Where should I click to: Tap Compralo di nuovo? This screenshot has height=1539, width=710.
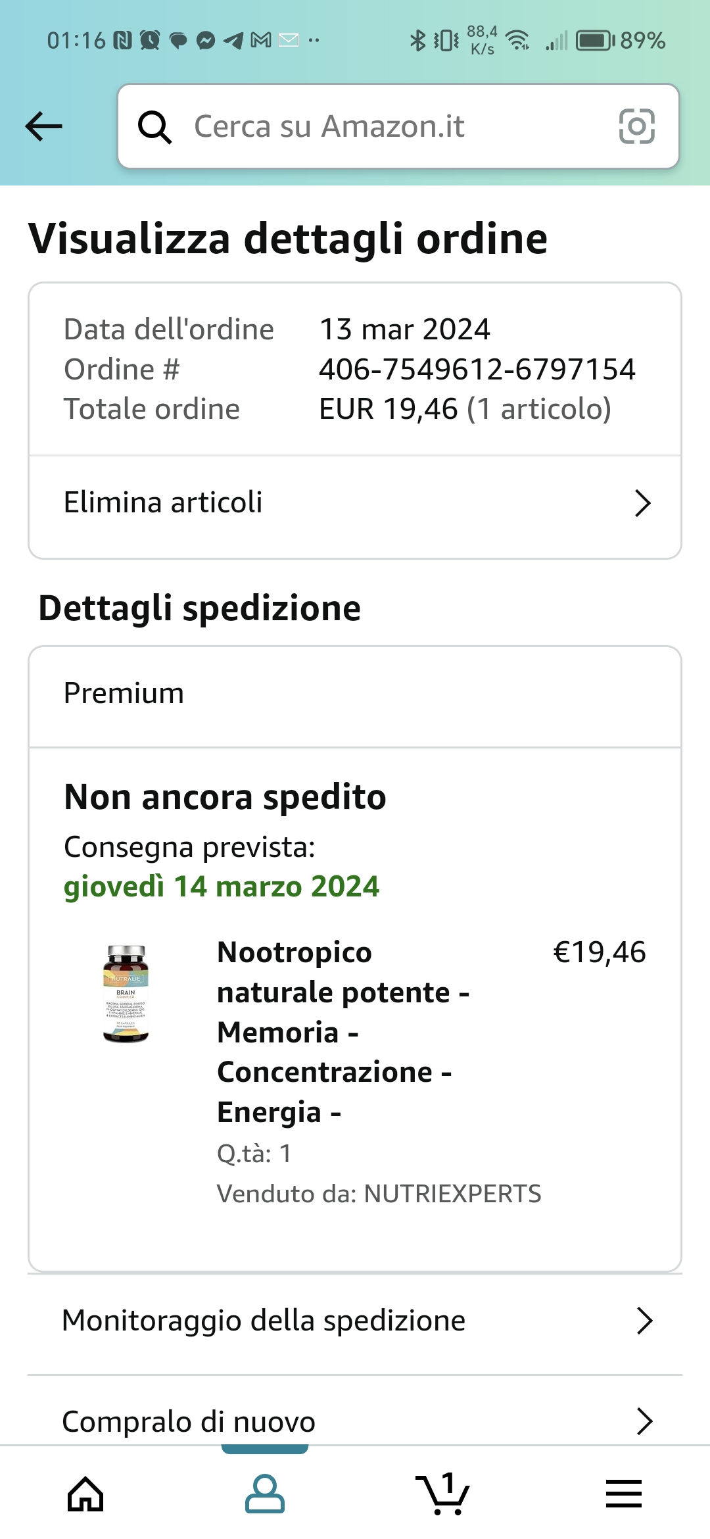189,1421
